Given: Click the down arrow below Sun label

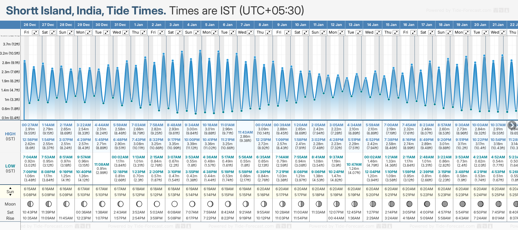Looking at the screenshot, I should pos(10,195).
